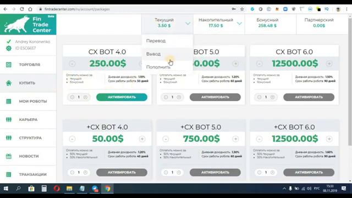
Task: Expand the Текущий balance dropdown arrow
Action: (188, 23)
